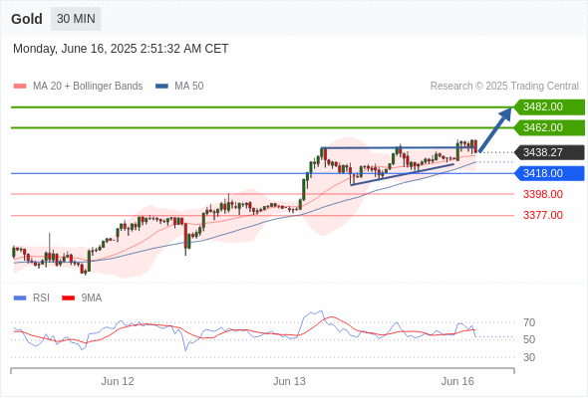Viewport: 588px width, 398px height.
Task: Click 'Research © 2025 Trading Central' credit
Action: 504,87
